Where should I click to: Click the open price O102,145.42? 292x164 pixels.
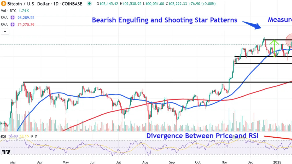click(107, 4)
